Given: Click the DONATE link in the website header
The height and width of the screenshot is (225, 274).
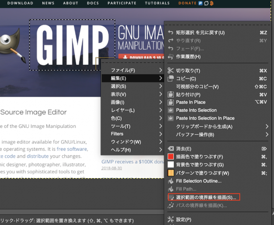Looking at the screenshot, I should point(188,3).
